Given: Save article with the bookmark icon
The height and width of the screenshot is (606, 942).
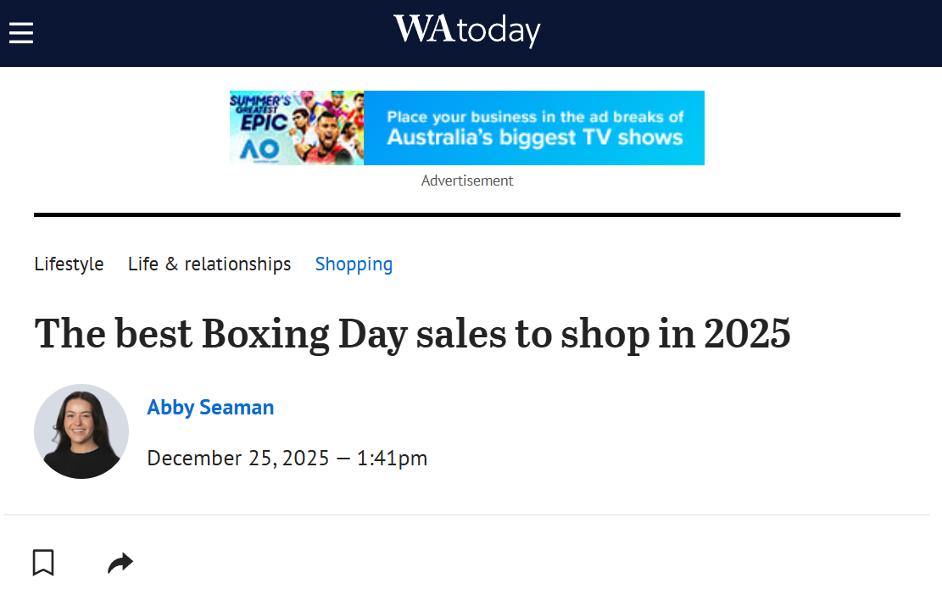Looking at the screenshot, I should coord(43,563).
